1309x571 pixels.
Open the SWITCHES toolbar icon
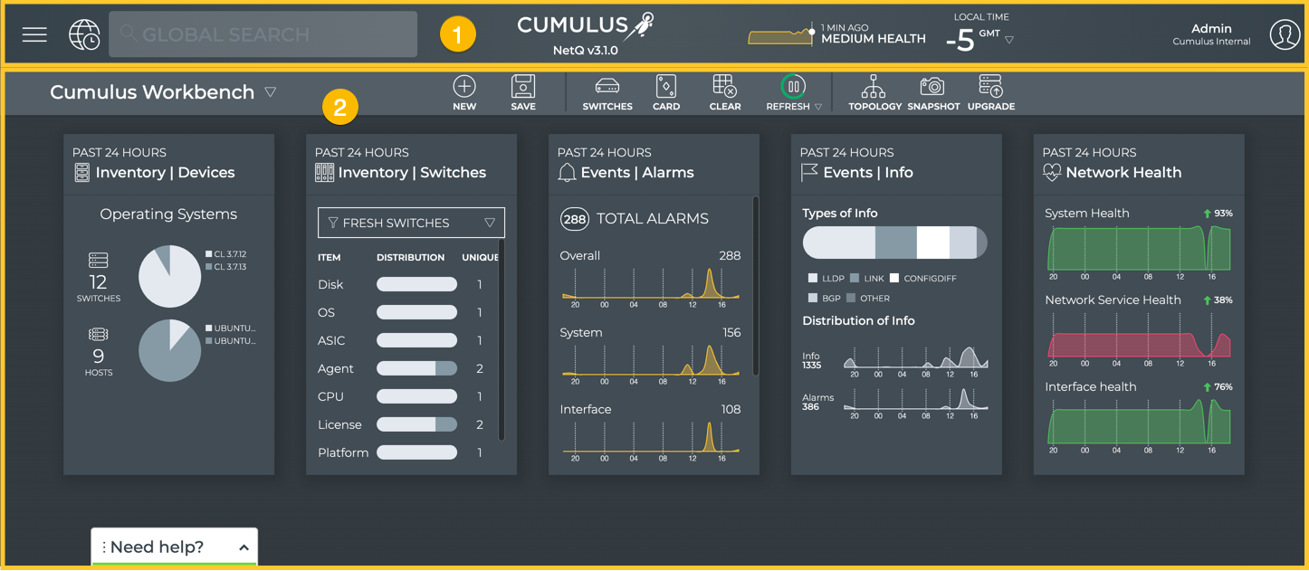click(607, 92)
